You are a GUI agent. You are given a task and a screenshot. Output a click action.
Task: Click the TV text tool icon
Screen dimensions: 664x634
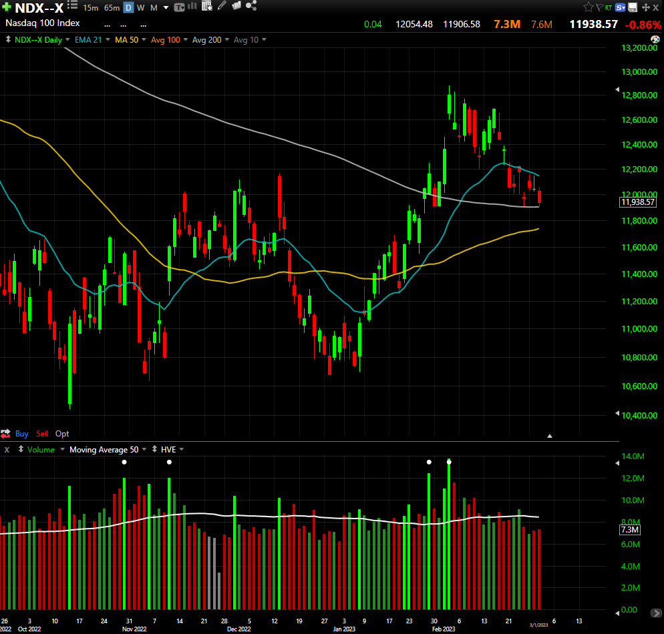click(x=179, y=7)
